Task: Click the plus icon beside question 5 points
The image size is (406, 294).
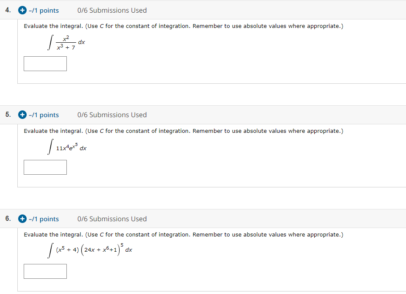Action: click(22, 115)
